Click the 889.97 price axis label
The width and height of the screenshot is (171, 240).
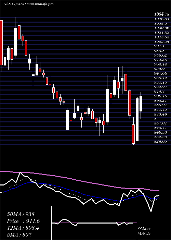click(x=161, y=105)
